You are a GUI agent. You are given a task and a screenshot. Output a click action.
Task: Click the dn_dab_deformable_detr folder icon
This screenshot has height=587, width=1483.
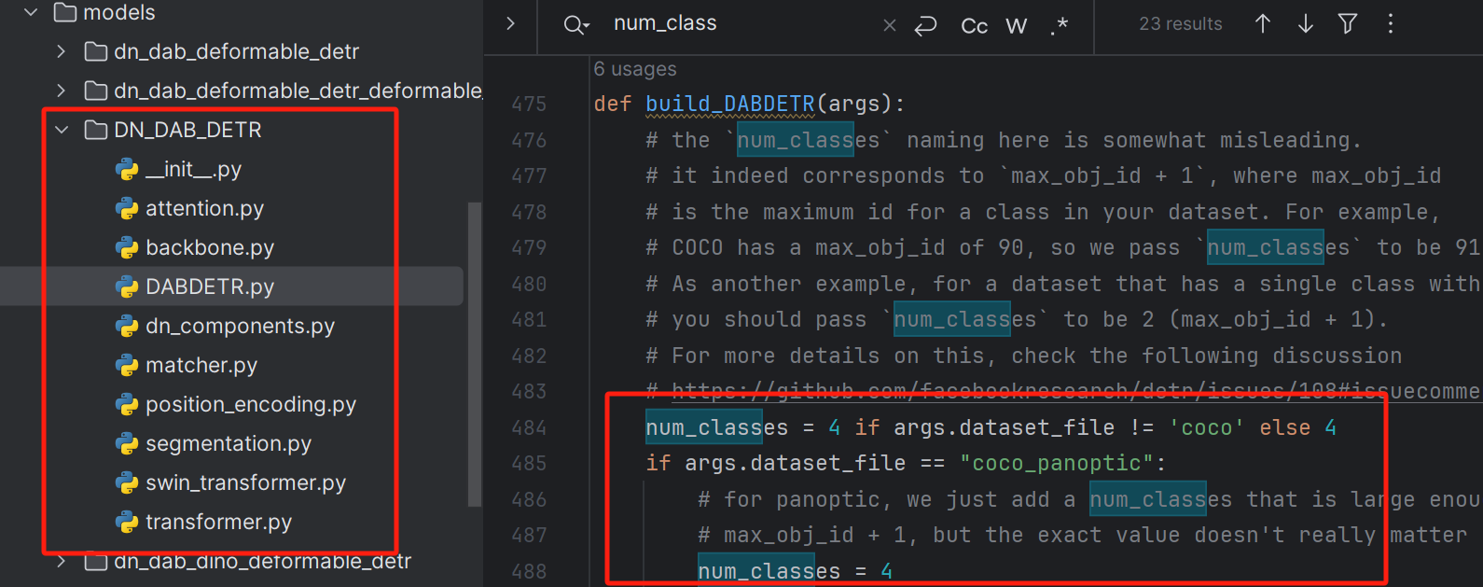(x=96, y=51)
